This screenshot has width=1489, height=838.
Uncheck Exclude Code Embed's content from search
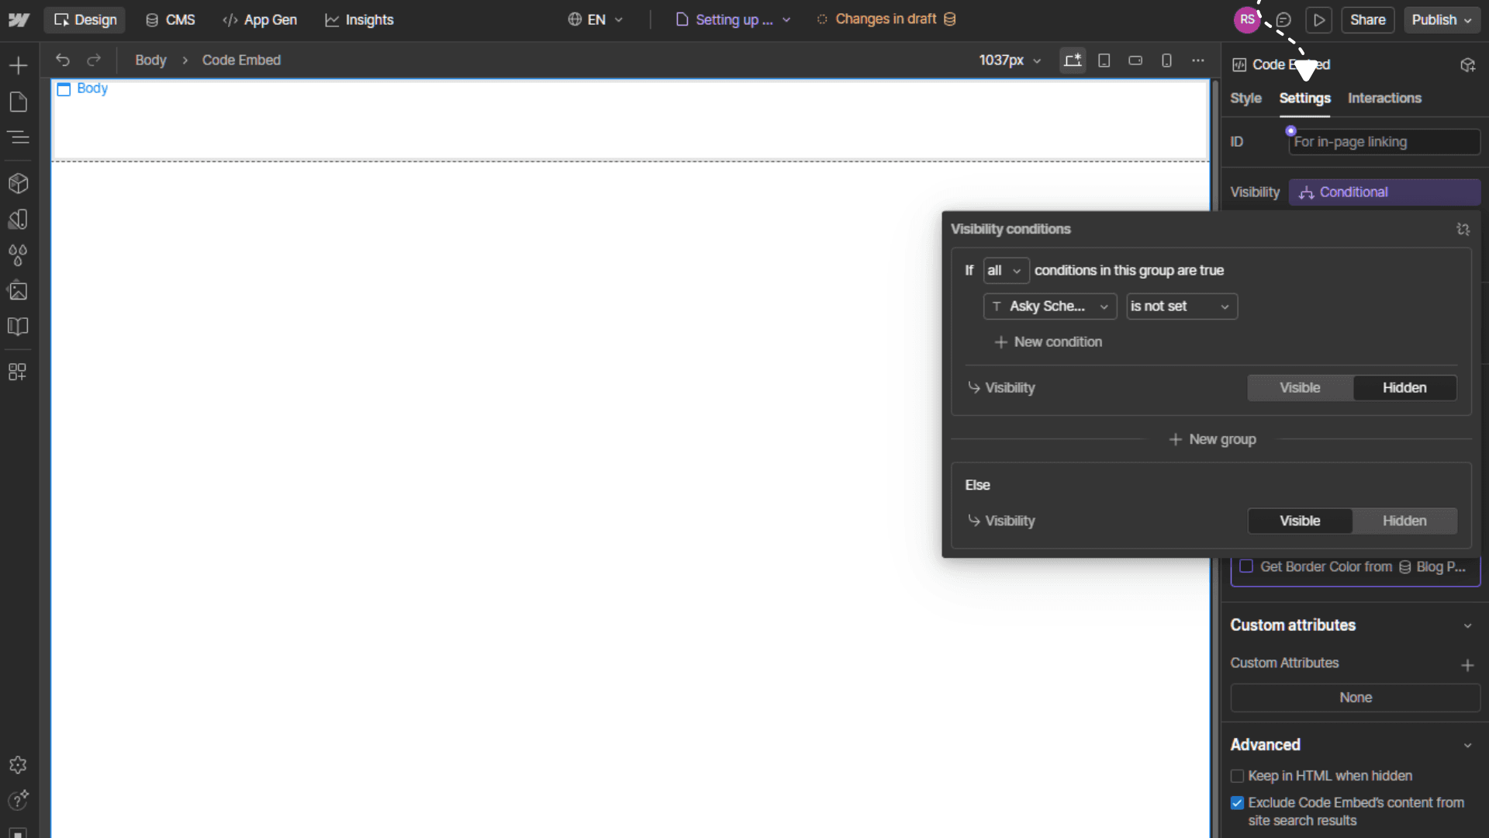pos(1238,803)
